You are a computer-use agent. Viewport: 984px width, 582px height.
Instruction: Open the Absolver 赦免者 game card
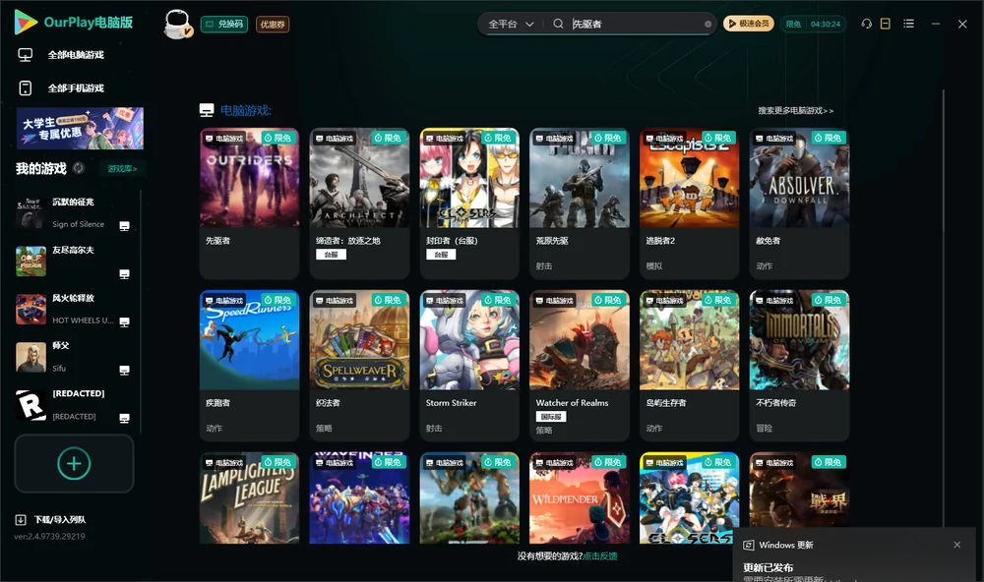point(799,204)
